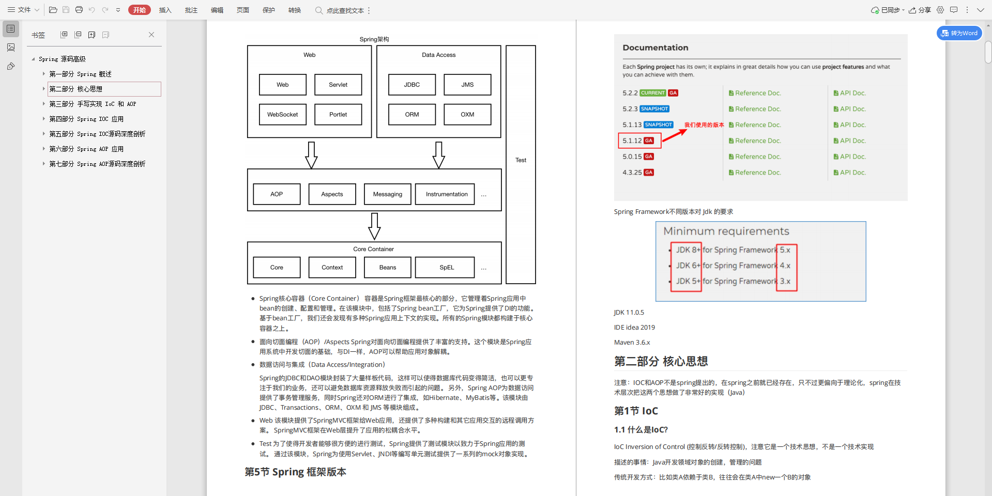Select the 批注 tab

[x=191, y=10]
